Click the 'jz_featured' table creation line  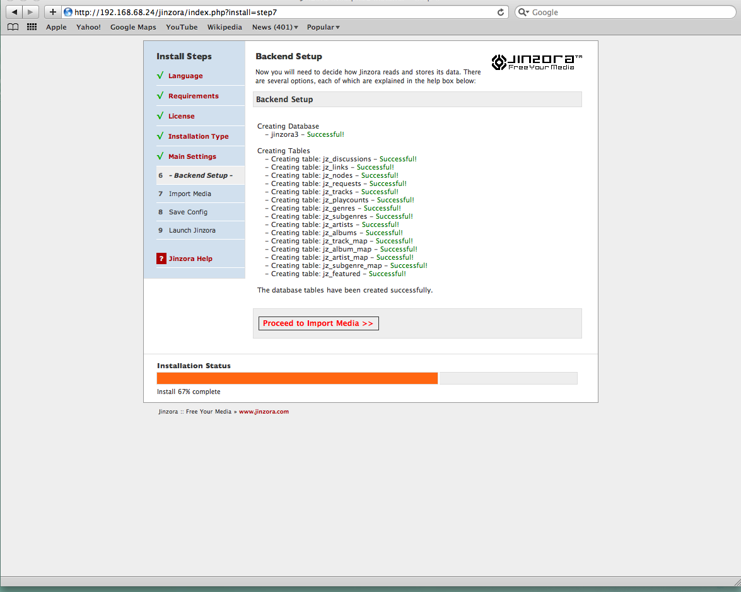(335, 274)
